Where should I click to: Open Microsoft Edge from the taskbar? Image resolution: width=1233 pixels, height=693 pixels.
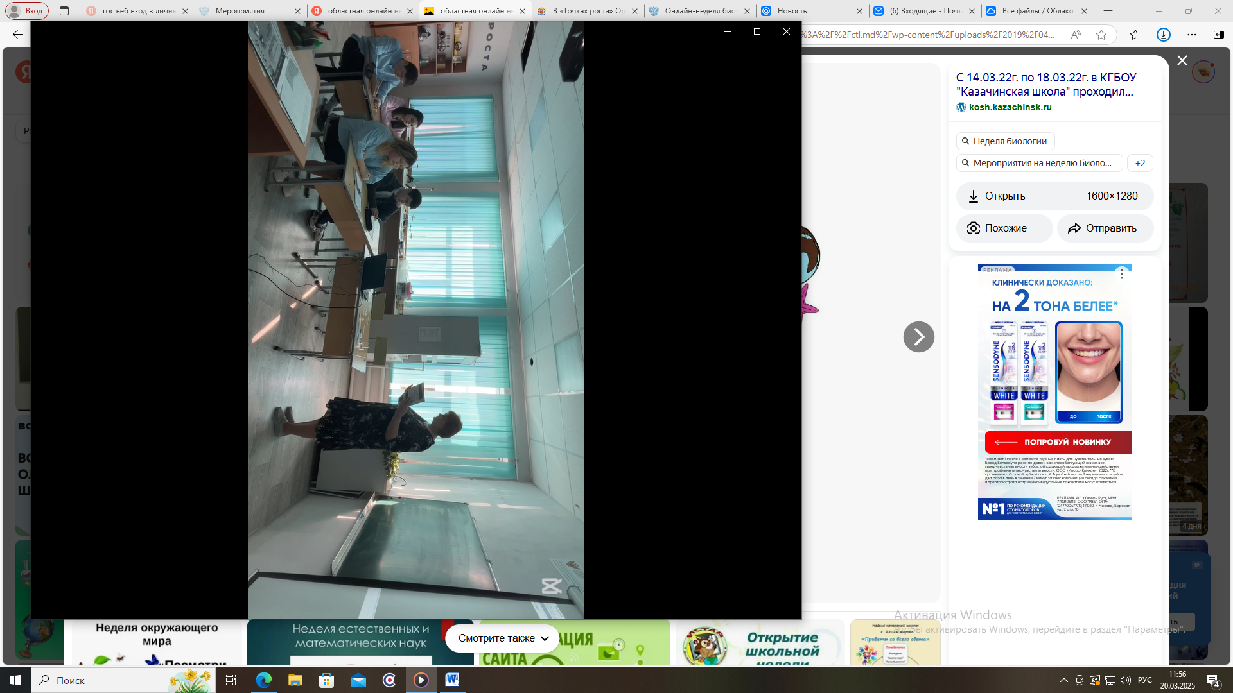pos(263,680)
